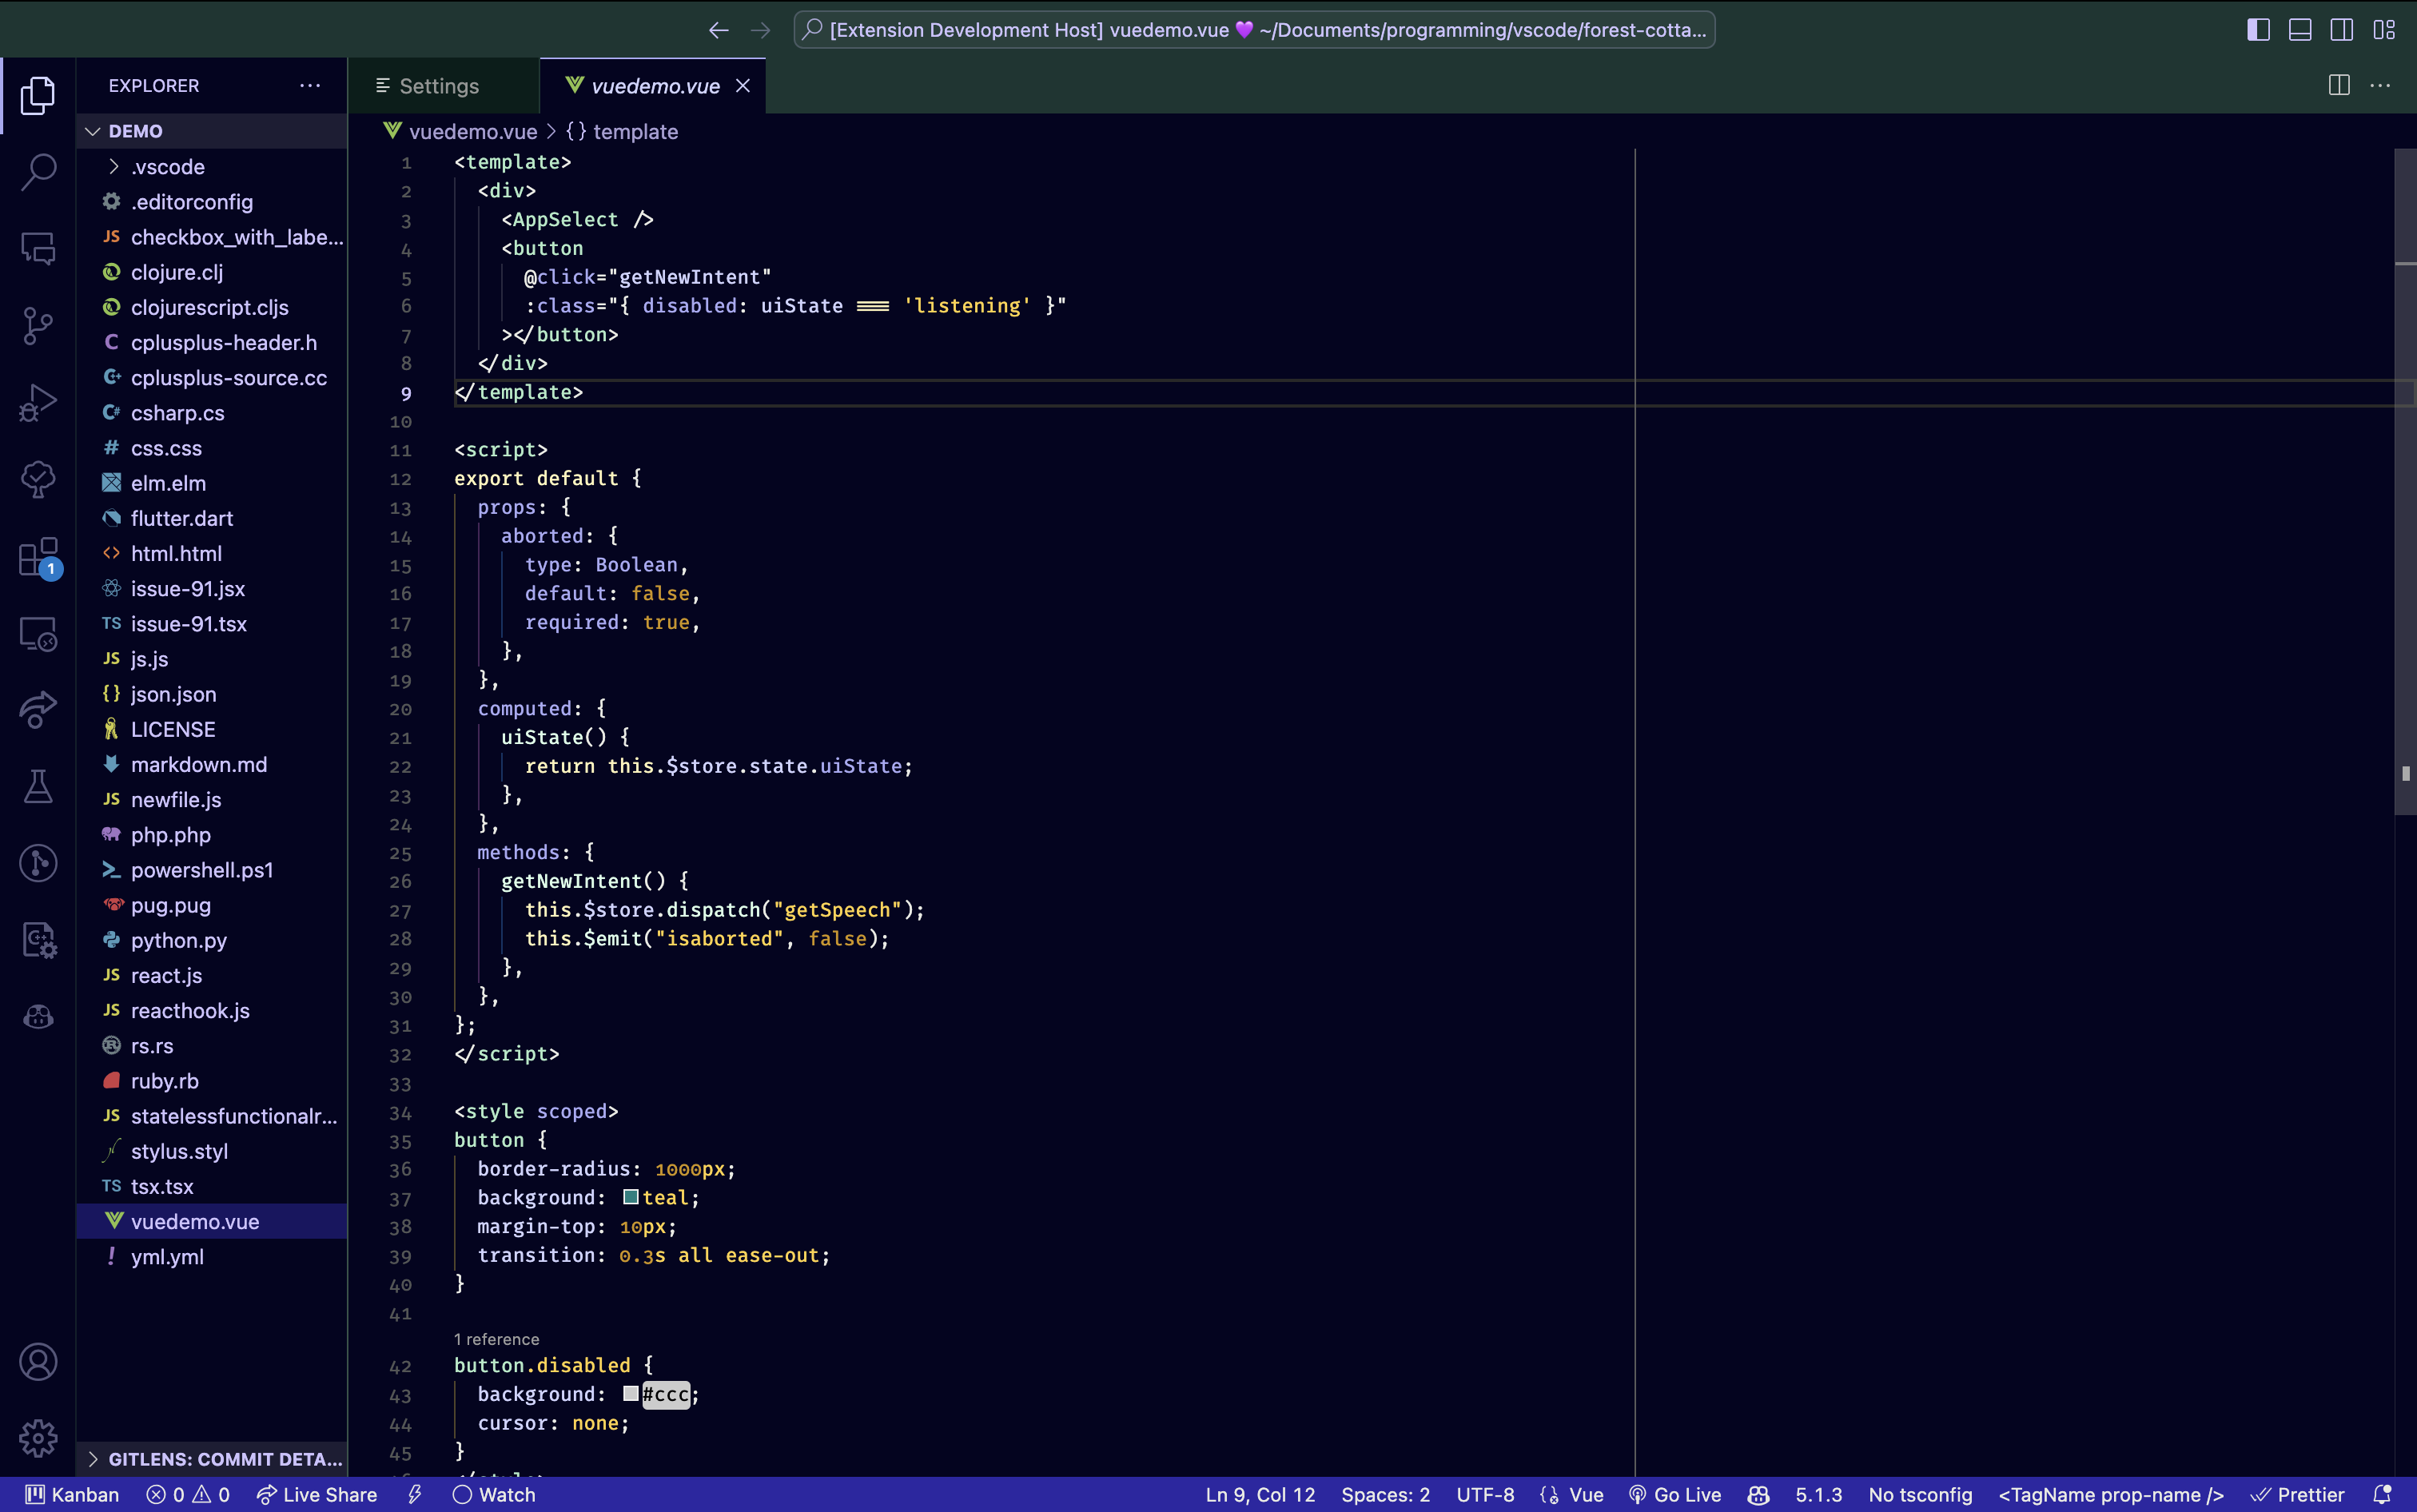This screenshot has width=2417, height=1512.
Task: Click the Accounts icon
Action: tap(38, 1362)
